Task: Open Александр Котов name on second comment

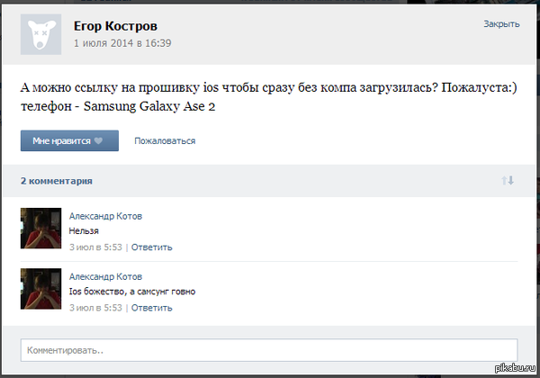Action: pos(105,276)
